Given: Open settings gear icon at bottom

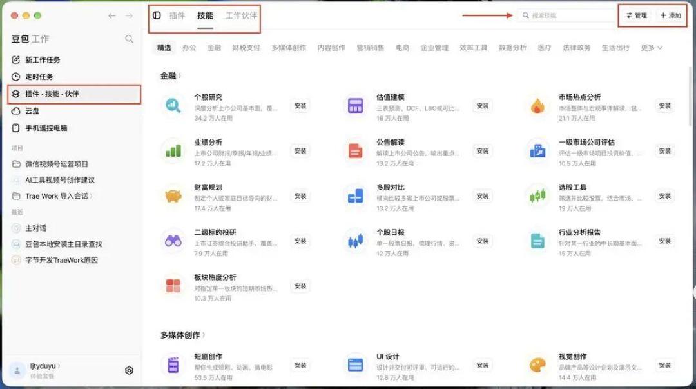Looking at the screenshot, I should click(x=129, y=370).
